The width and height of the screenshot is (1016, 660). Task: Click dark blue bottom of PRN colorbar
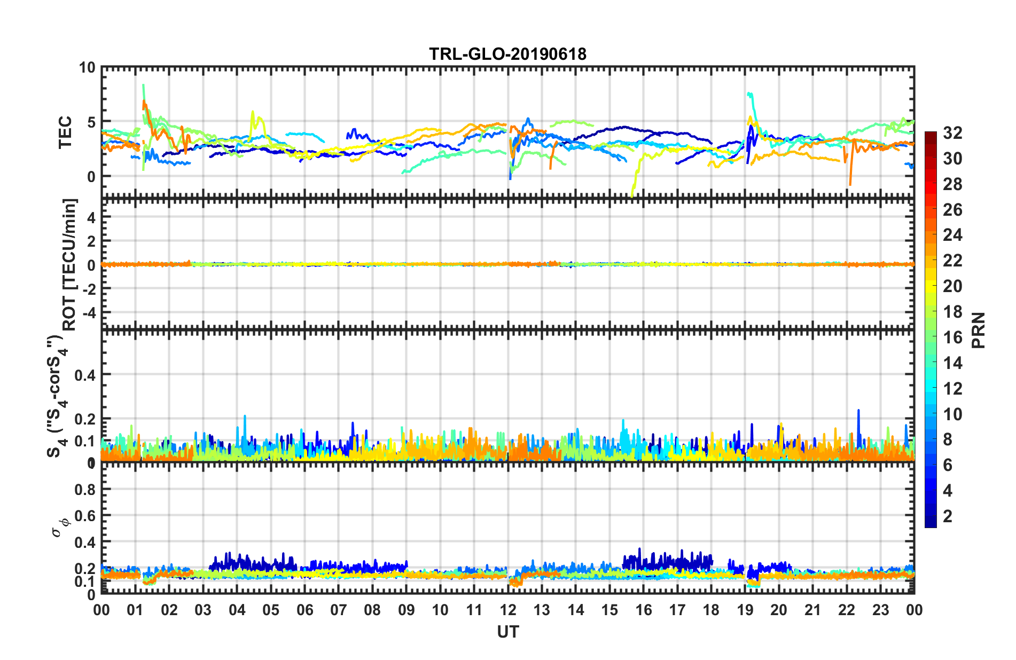click(931, 522)
